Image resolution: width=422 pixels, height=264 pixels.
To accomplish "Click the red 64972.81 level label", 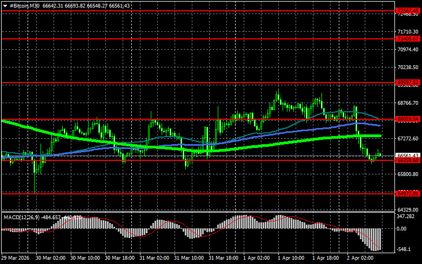I will [x=408, y=194].
